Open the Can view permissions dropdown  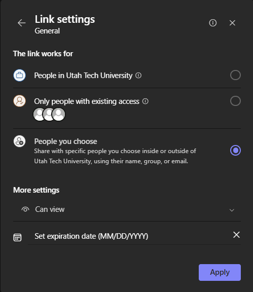pyautogui.click(x=127, y=209)
